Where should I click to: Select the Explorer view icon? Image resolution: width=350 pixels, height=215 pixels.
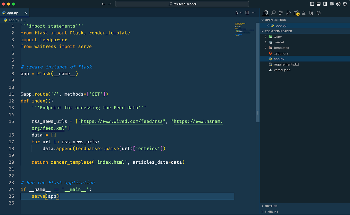tap(266, 13)
